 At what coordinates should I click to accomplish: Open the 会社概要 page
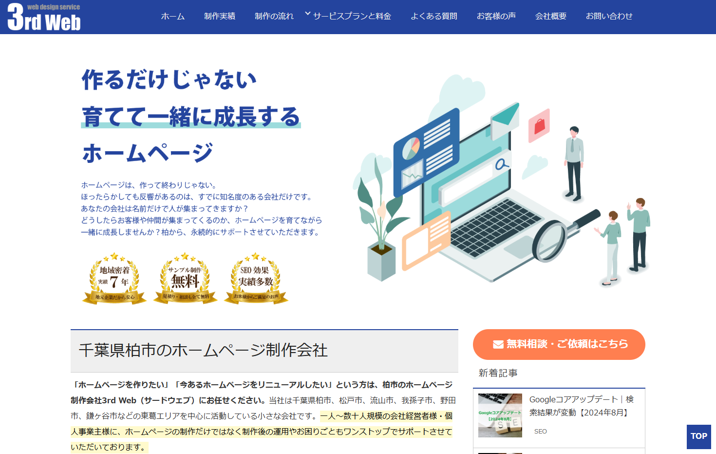click(551, 16)
